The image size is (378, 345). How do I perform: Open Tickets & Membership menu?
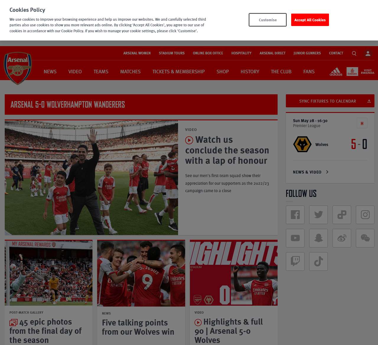tap(178, 72)
